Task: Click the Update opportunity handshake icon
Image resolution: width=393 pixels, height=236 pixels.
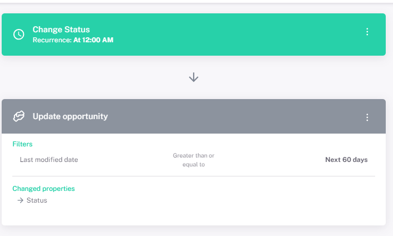Action: click(x=19, y=116)
